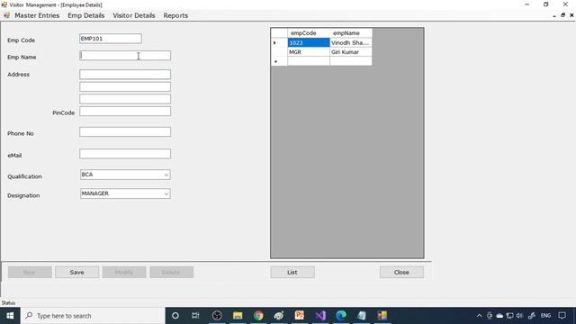The image size is (576, 324).
Task: Click the Save button
Action: click(x=76, y=272)
